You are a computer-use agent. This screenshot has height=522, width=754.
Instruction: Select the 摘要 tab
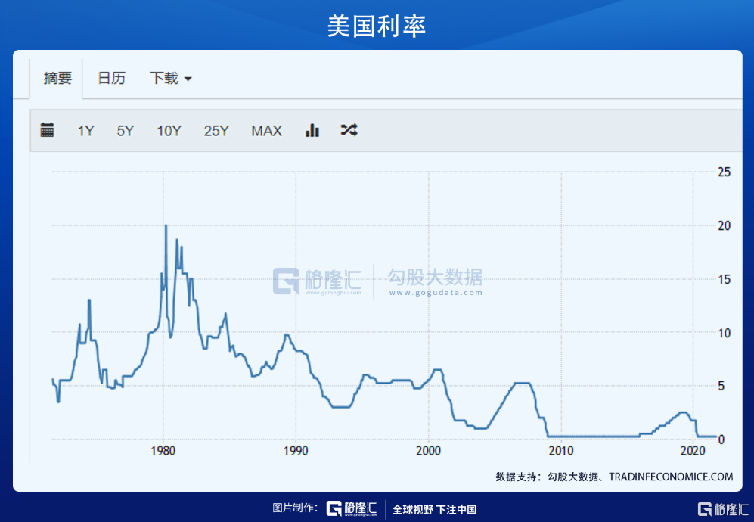[x=57, y=78]
